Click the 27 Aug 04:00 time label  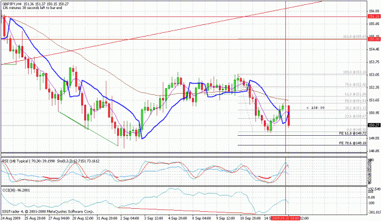click(59, 218)
